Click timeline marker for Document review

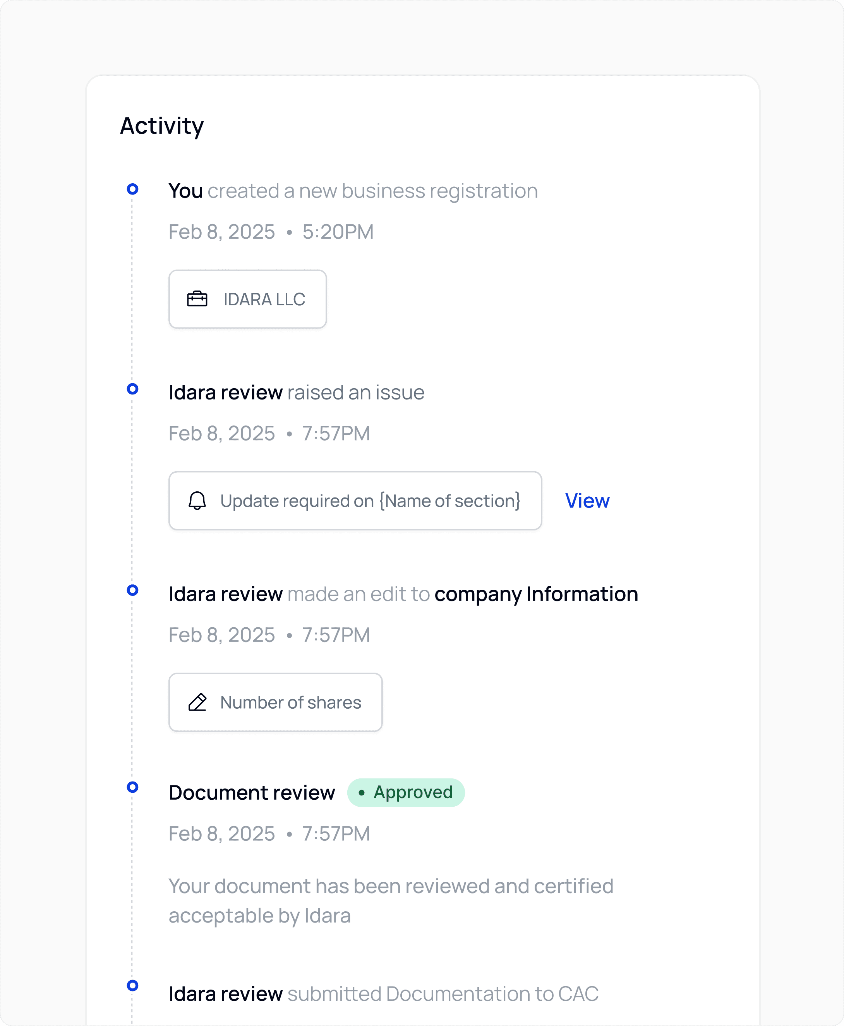tap(132, 787)
